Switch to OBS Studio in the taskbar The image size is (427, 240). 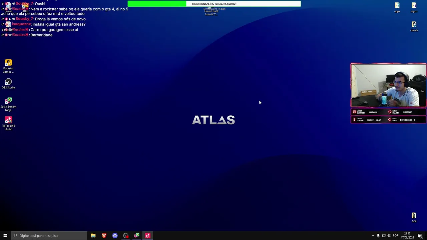point(126,236)
